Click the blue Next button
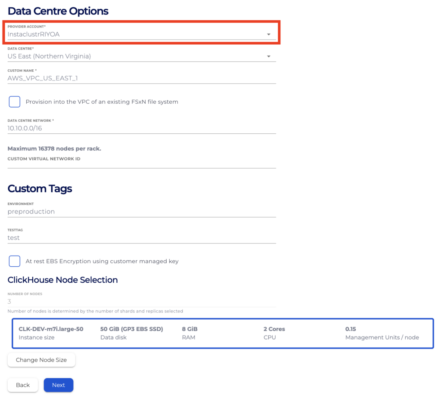This screenshot has width=441, height=398. coord(59,385)
